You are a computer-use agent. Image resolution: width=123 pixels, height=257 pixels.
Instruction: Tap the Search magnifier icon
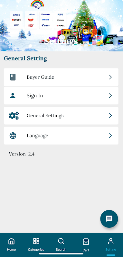point(61,241)
